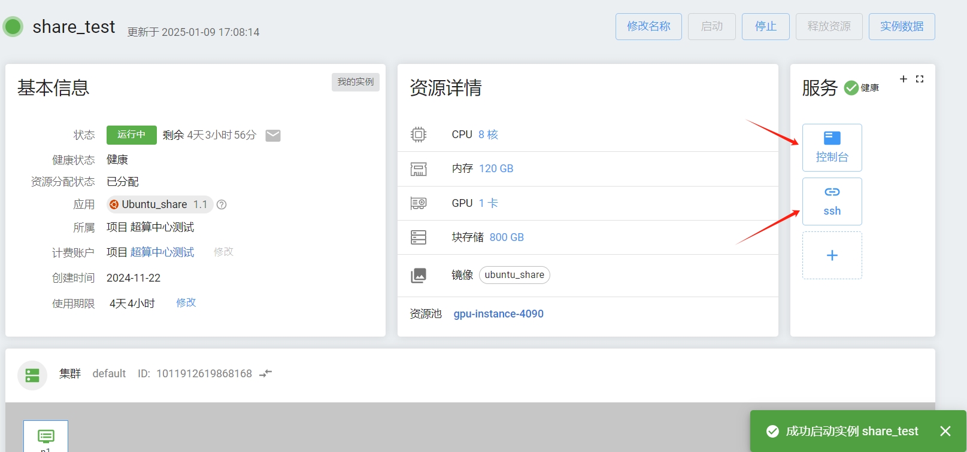
Task: Expand services panel to fullscreen
Action: (920, 79)
